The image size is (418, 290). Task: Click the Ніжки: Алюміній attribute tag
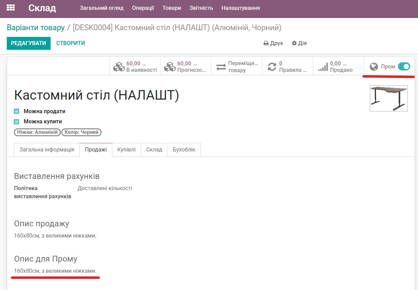click(x=37, y=132)
